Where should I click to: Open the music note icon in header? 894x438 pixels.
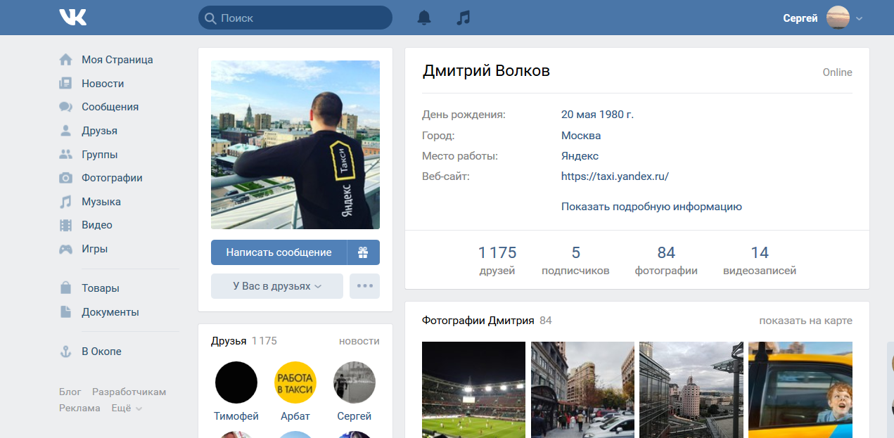point(463,18)
